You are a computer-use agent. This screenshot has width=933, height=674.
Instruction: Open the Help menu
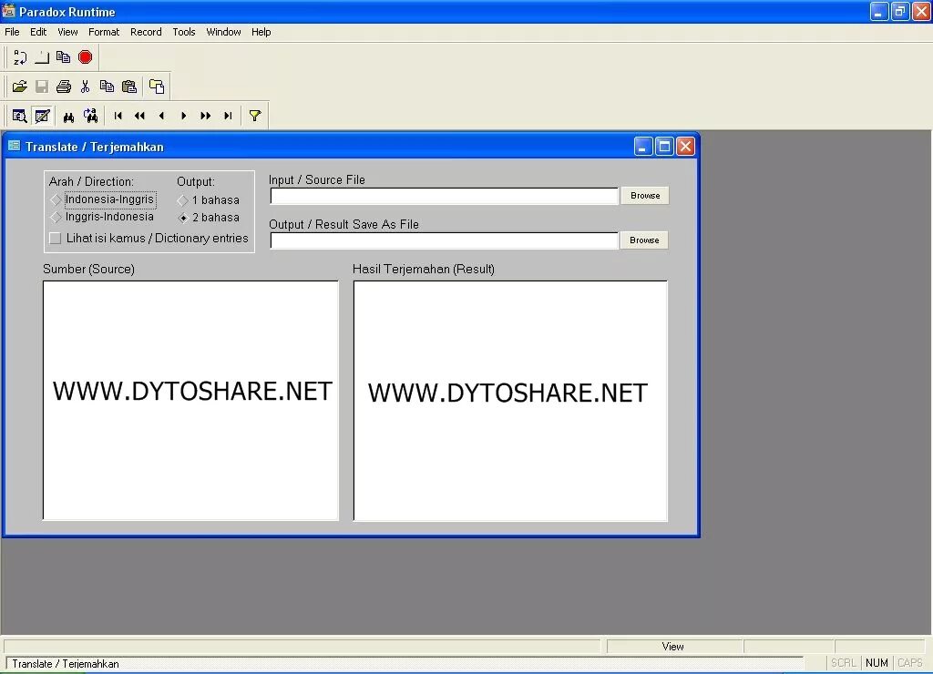[x=261, y=32]
